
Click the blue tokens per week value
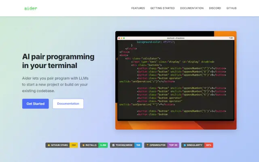[138, 145]
